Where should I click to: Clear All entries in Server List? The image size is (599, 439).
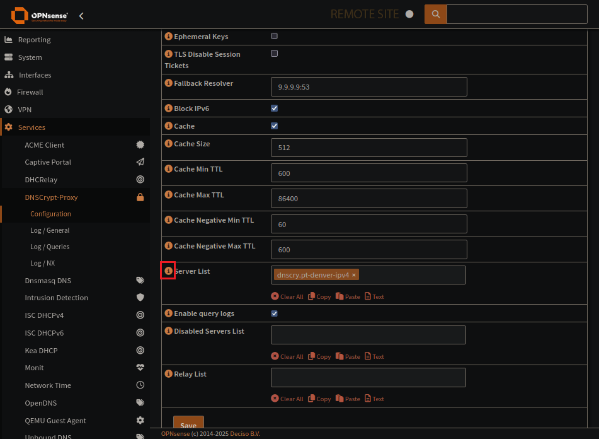[287, 296]
